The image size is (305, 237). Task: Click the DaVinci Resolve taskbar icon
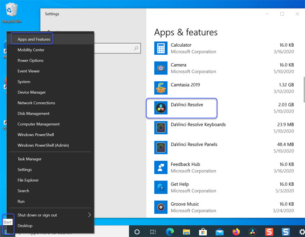pos(253,232)
